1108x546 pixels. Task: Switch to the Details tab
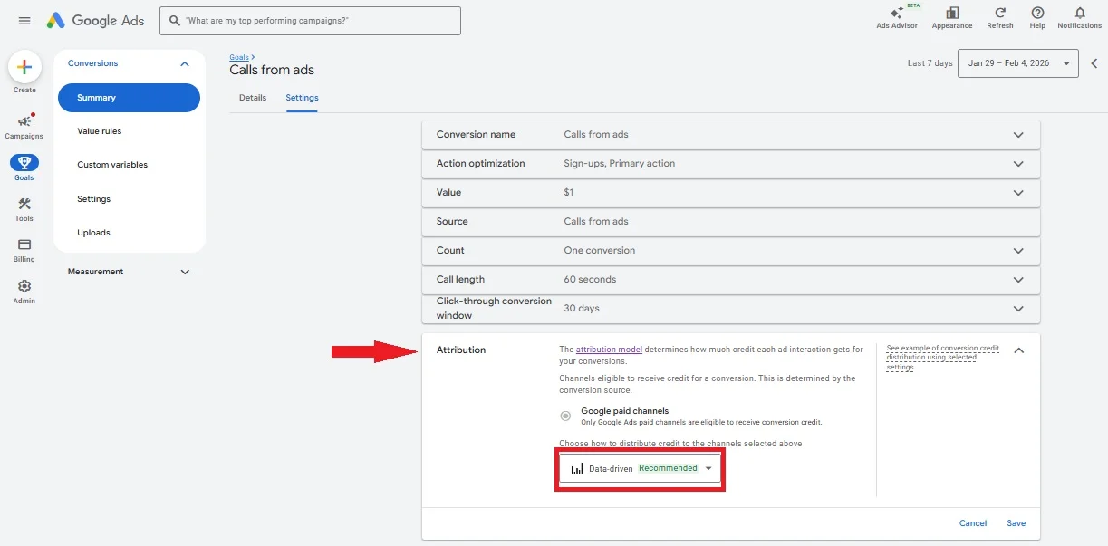(253, 98)
